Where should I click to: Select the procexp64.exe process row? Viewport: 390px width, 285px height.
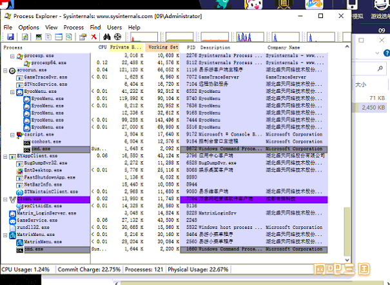164,63
